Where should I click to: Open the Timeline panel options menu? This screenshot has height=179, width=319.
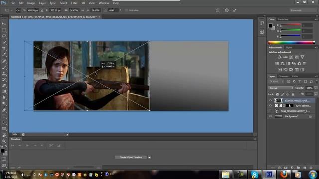point(254,139)
